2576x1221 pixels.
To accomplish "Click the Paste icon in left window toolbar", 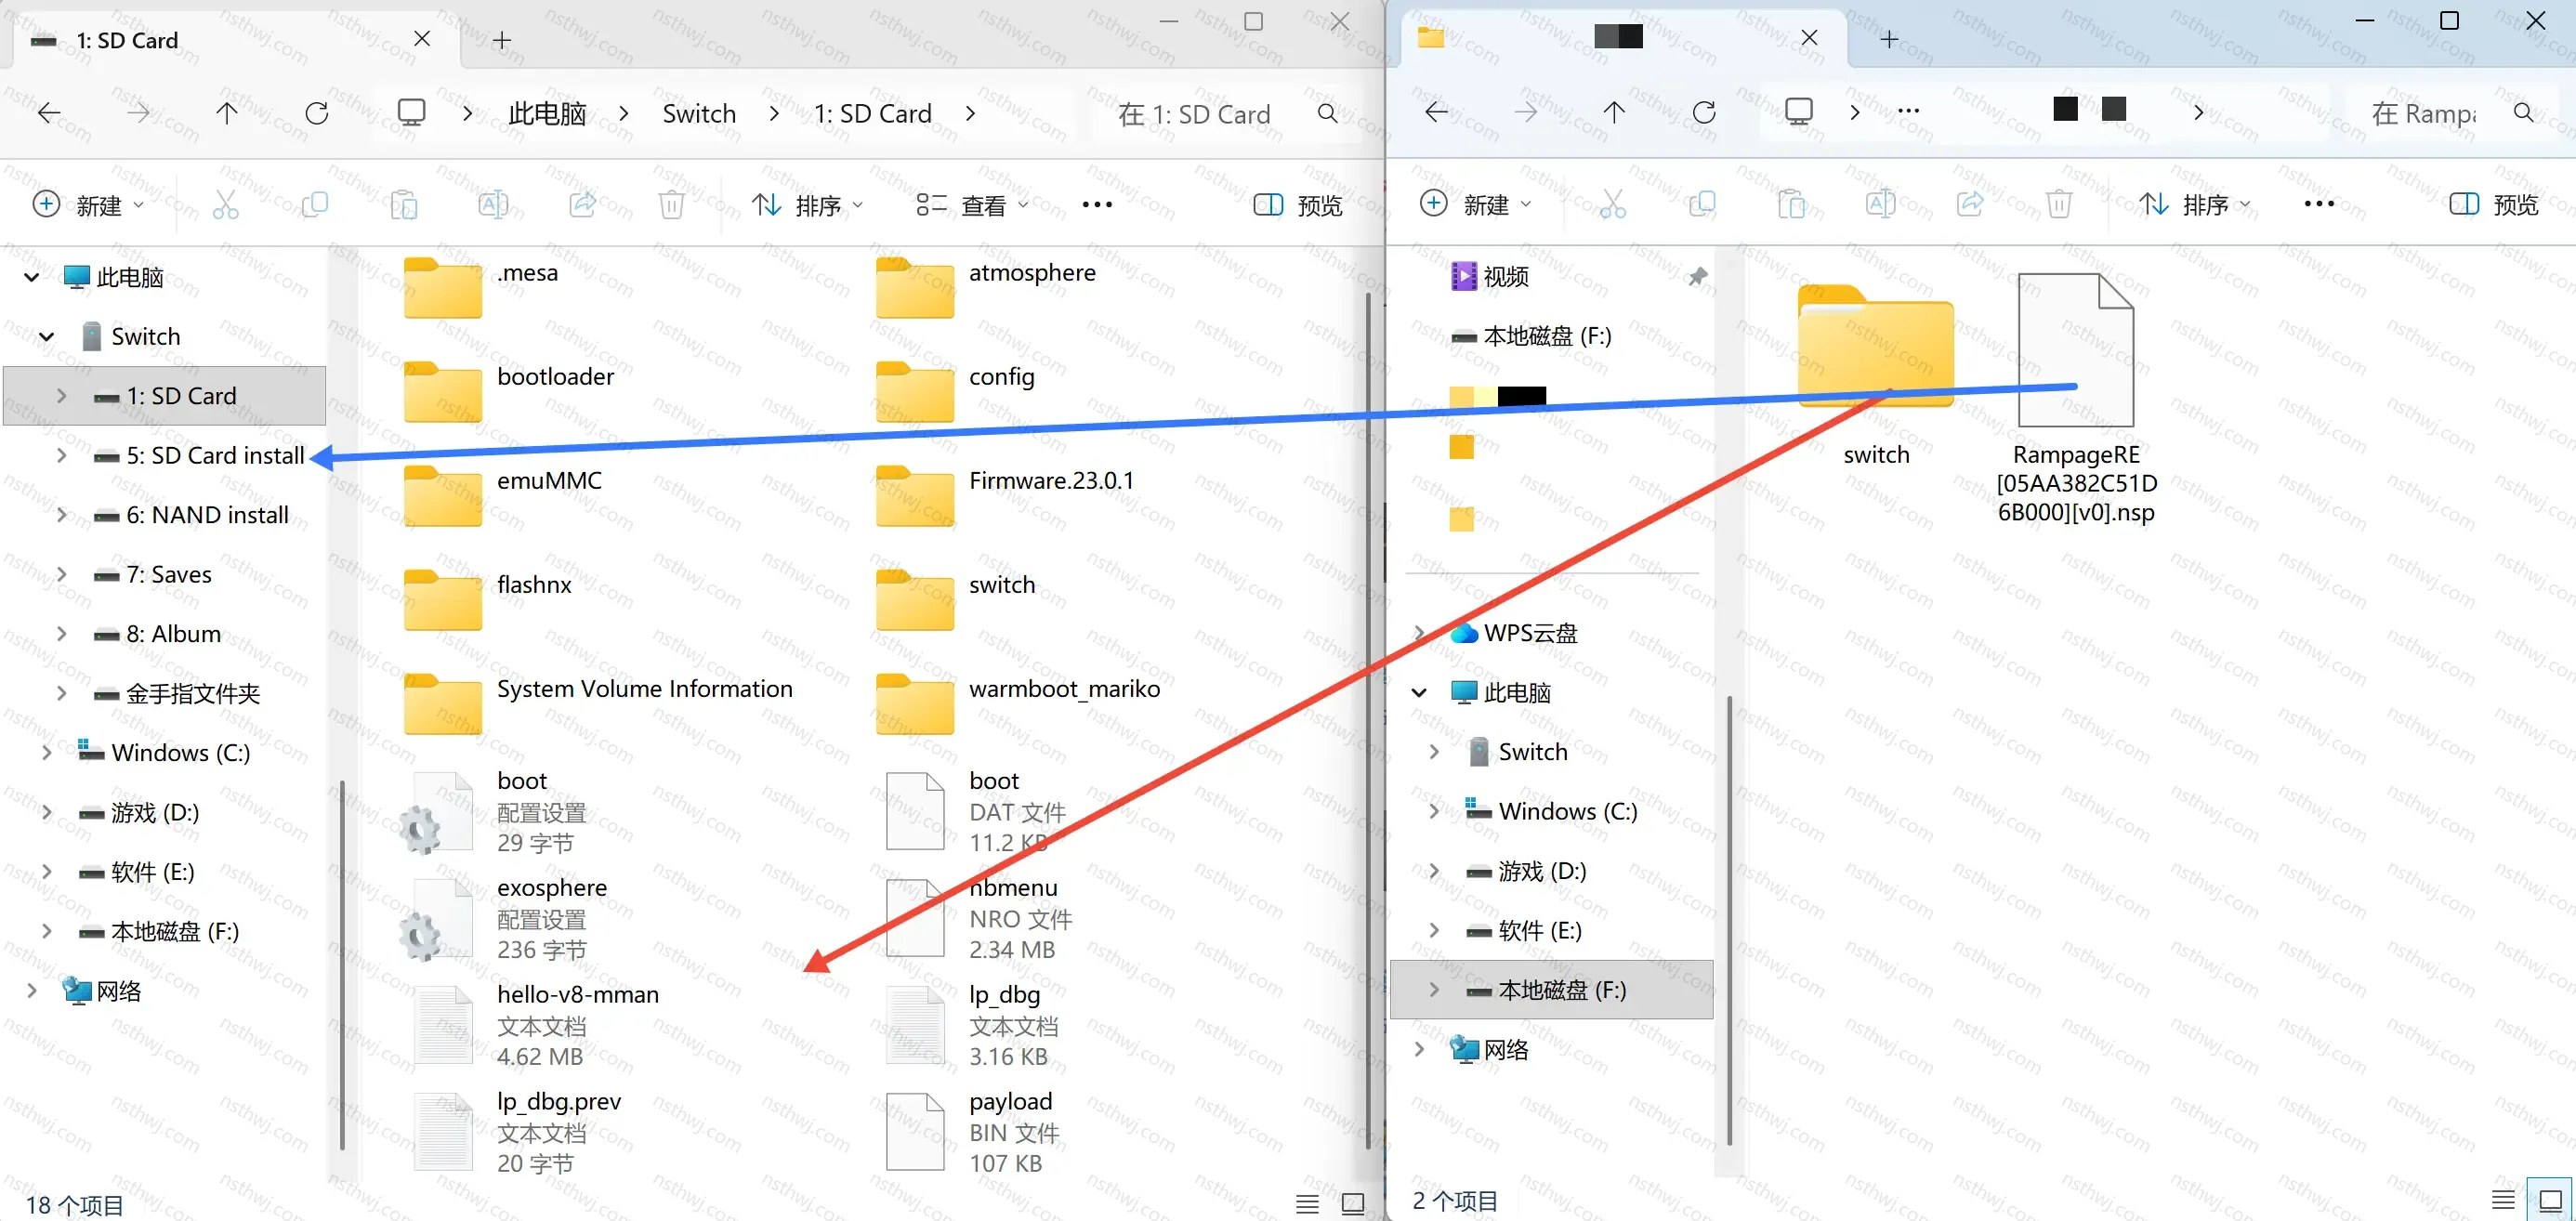I will click(404, 205).
